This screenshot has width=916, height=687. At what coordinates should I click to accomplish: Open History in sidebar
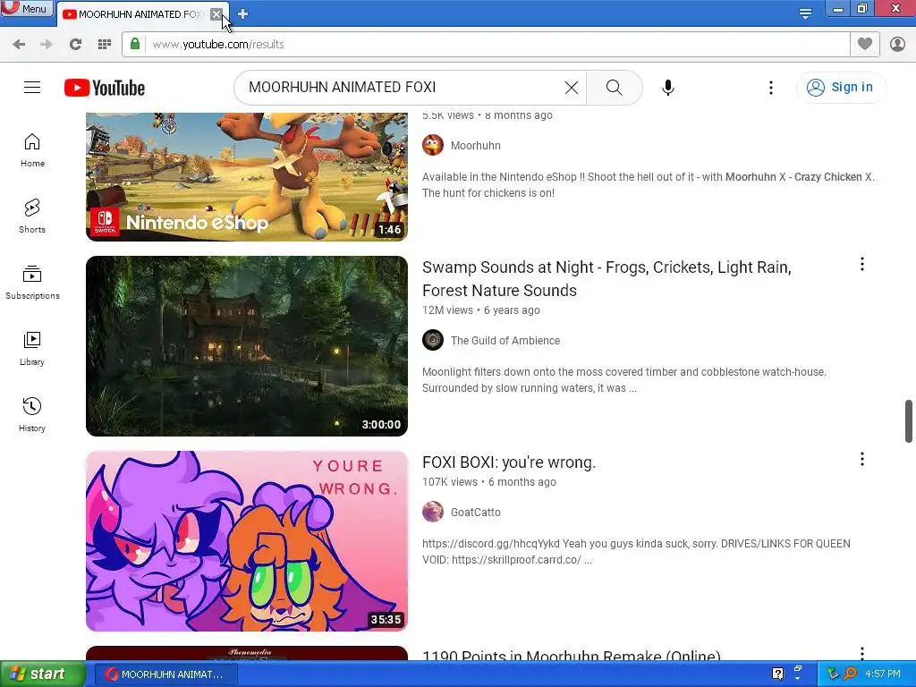(32, 415)
